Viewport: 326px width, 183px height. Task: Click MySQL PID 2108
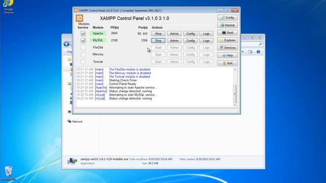pyautogui.click(x=114, y=40)
